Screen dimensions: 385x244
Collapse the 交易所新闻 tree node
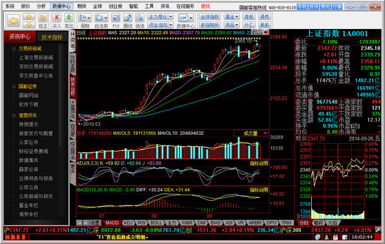pos(13,49)
